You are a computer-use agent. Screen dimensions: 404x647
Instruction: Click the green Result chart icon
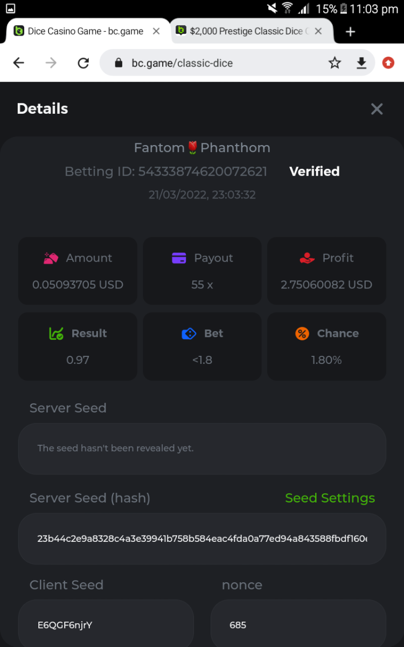[56, 334]
